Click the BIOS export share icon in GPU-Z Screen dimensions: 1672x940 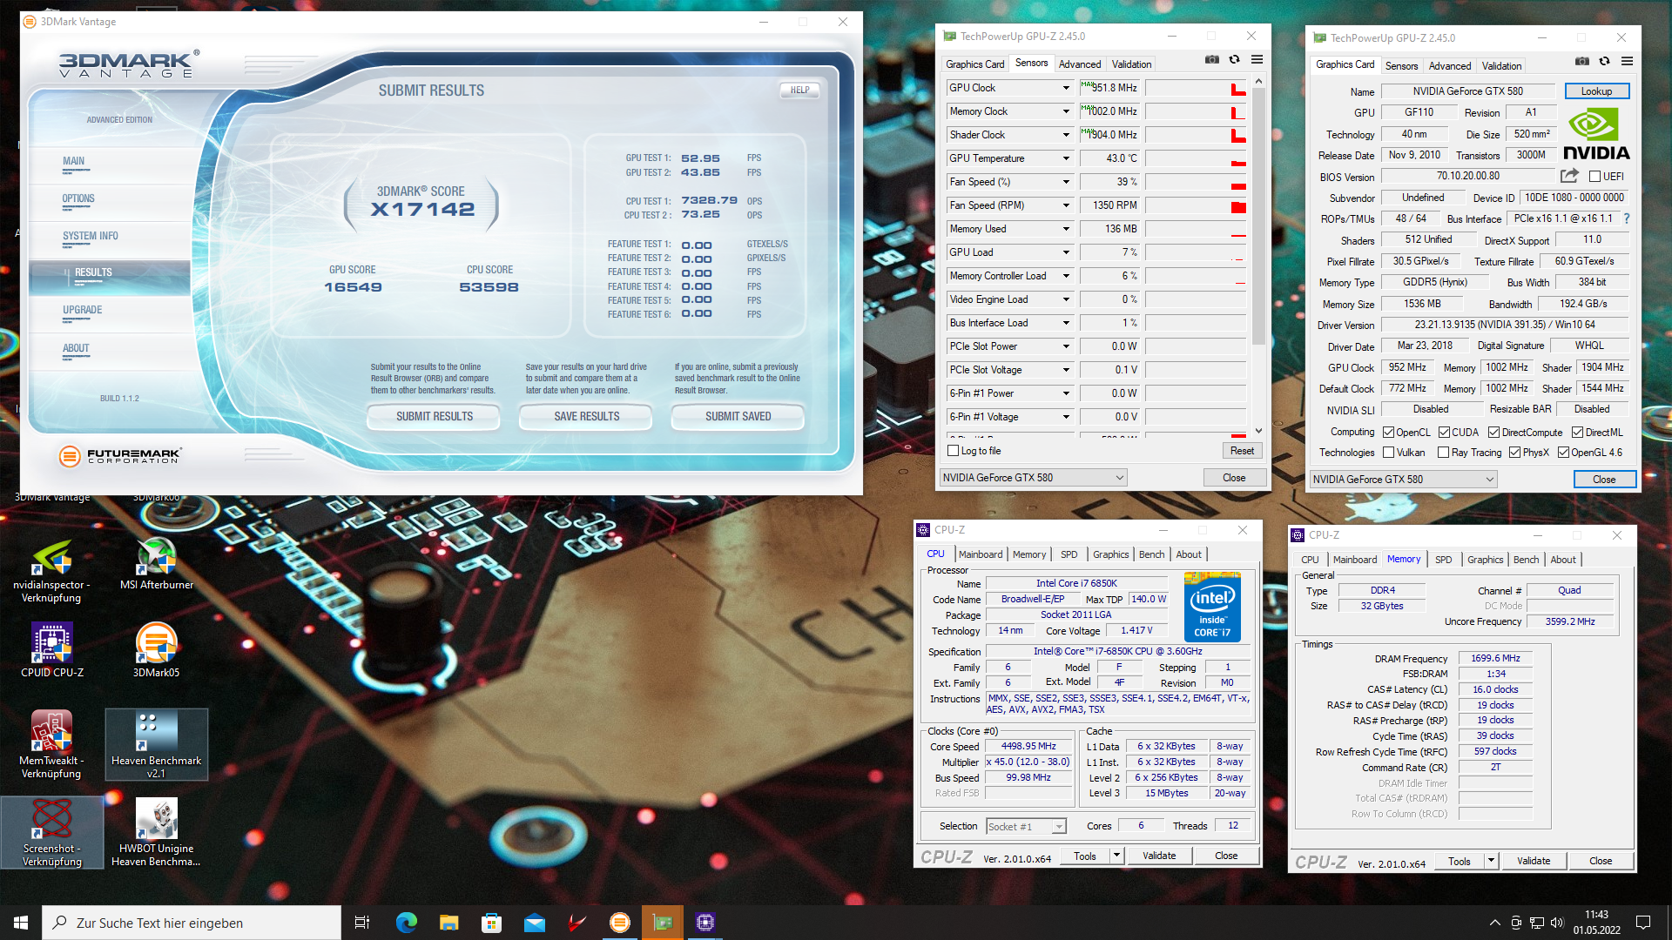(1569, 176)
